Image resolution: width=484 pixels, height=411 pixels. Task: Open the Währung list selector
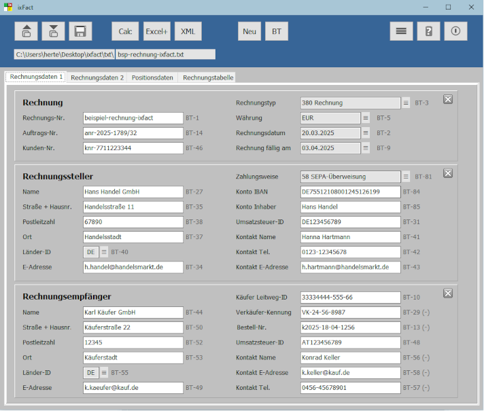(x=366, y=118)
